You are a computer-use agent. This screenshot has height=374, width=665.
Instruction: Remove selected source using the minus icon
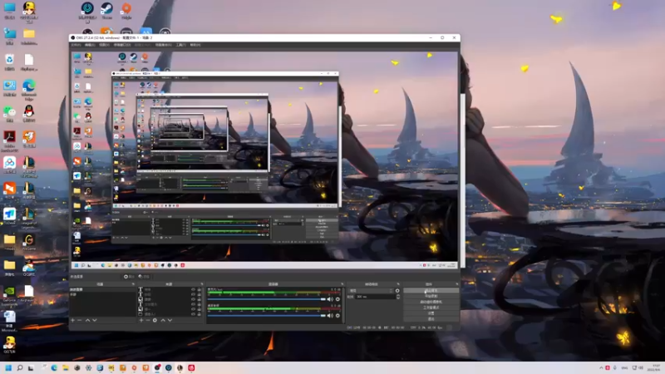(148, 320)
